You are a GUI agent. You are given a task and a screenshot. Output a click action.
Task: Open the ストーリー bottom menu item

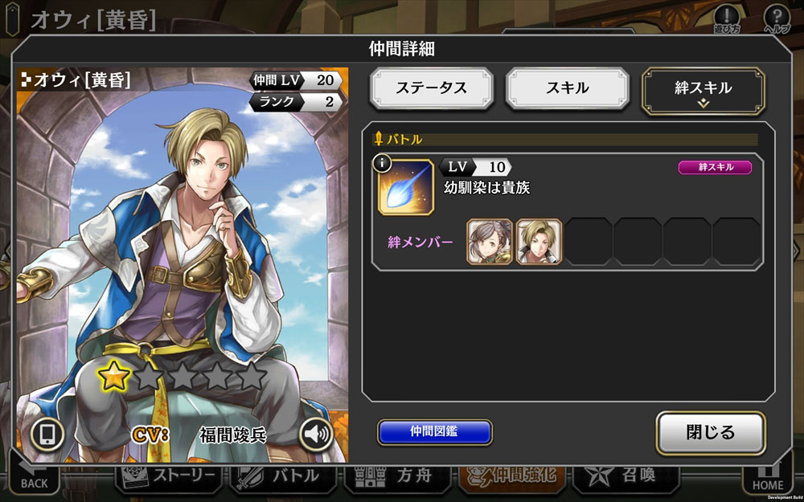coord(169,477)
